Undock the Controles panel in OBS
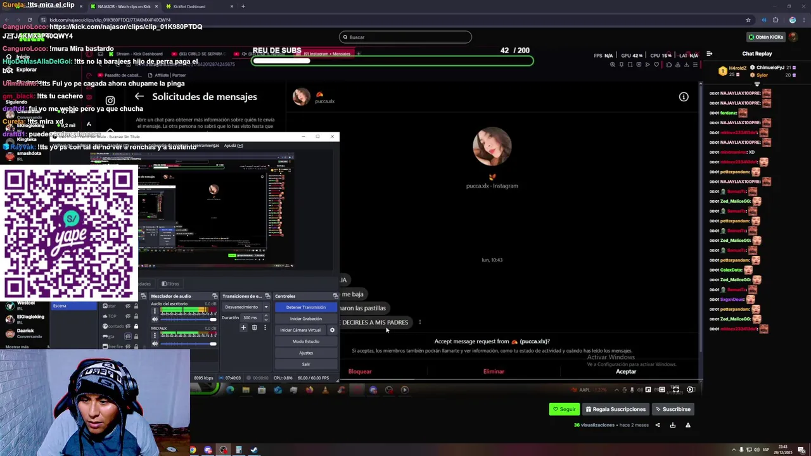This screenshot has height=456, width=811. [x=335, y=296]
